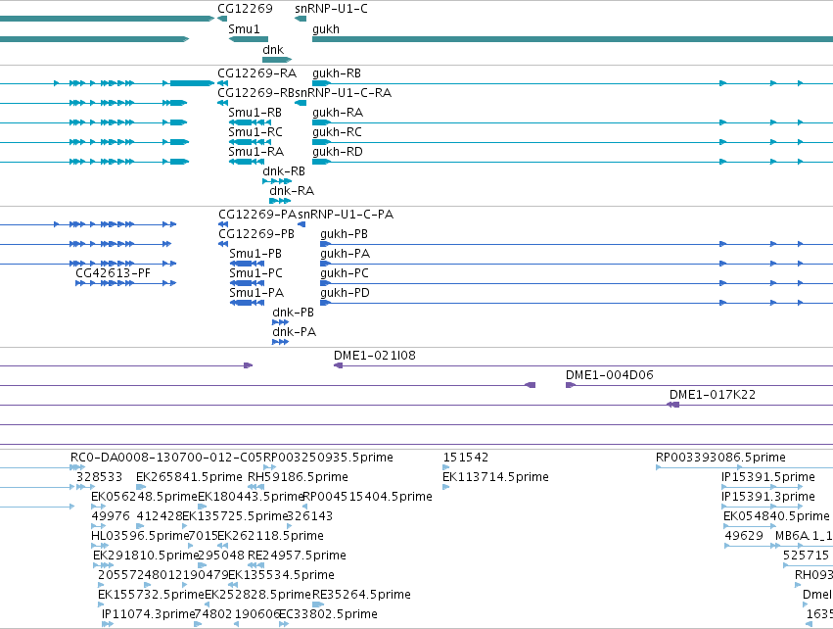Click the RC0-DA0008-130700-012-C05 EST label
This screenshot has width=833, height=629.
pyautogui.click(x=166, y=458)
